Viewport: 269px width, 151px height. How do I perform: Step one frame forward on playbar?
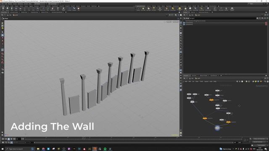pyautogui.click(x=24, y=139)
